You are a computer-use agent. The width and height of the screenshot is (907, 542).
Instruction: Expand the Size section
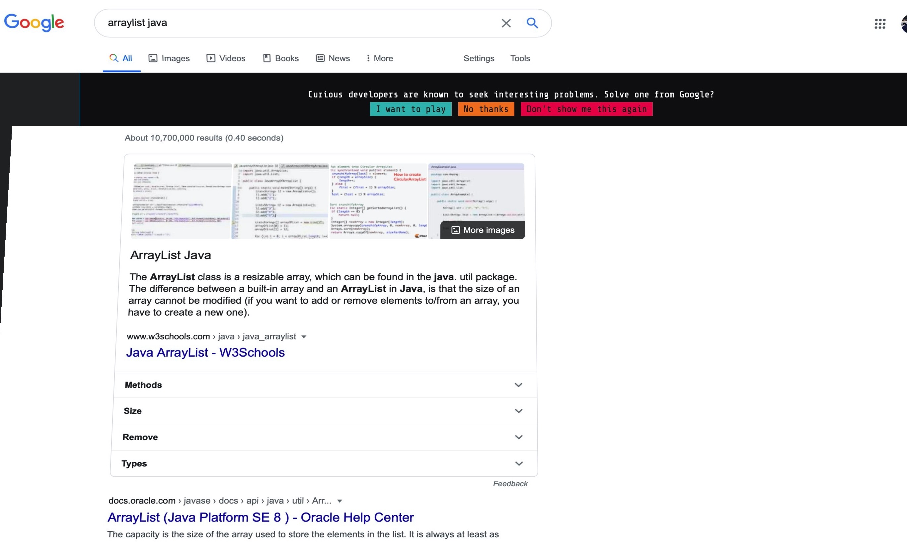point(325,411)
